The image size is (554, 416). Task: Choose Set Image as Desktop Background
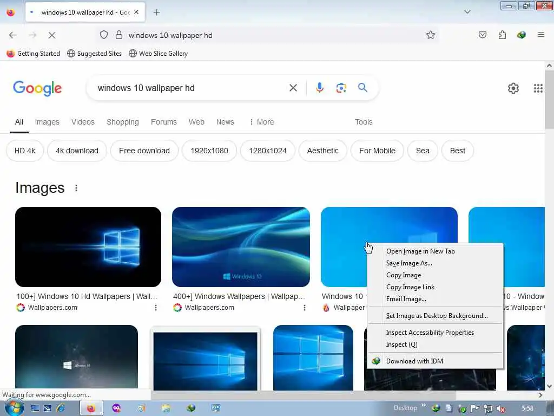(436, 316)
